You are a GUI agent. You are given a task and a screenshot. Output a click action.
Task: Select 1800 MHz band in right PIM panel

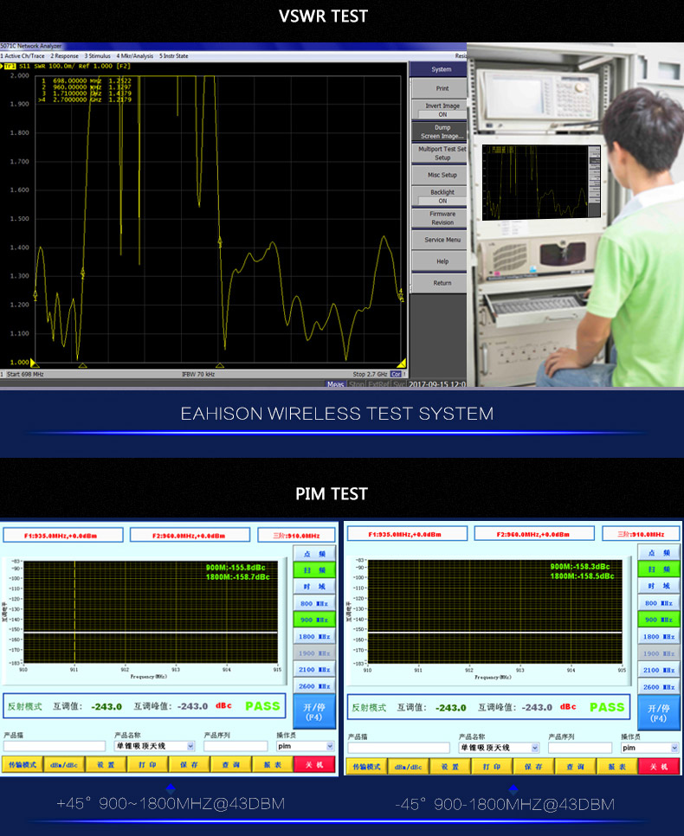coord(658,637)
